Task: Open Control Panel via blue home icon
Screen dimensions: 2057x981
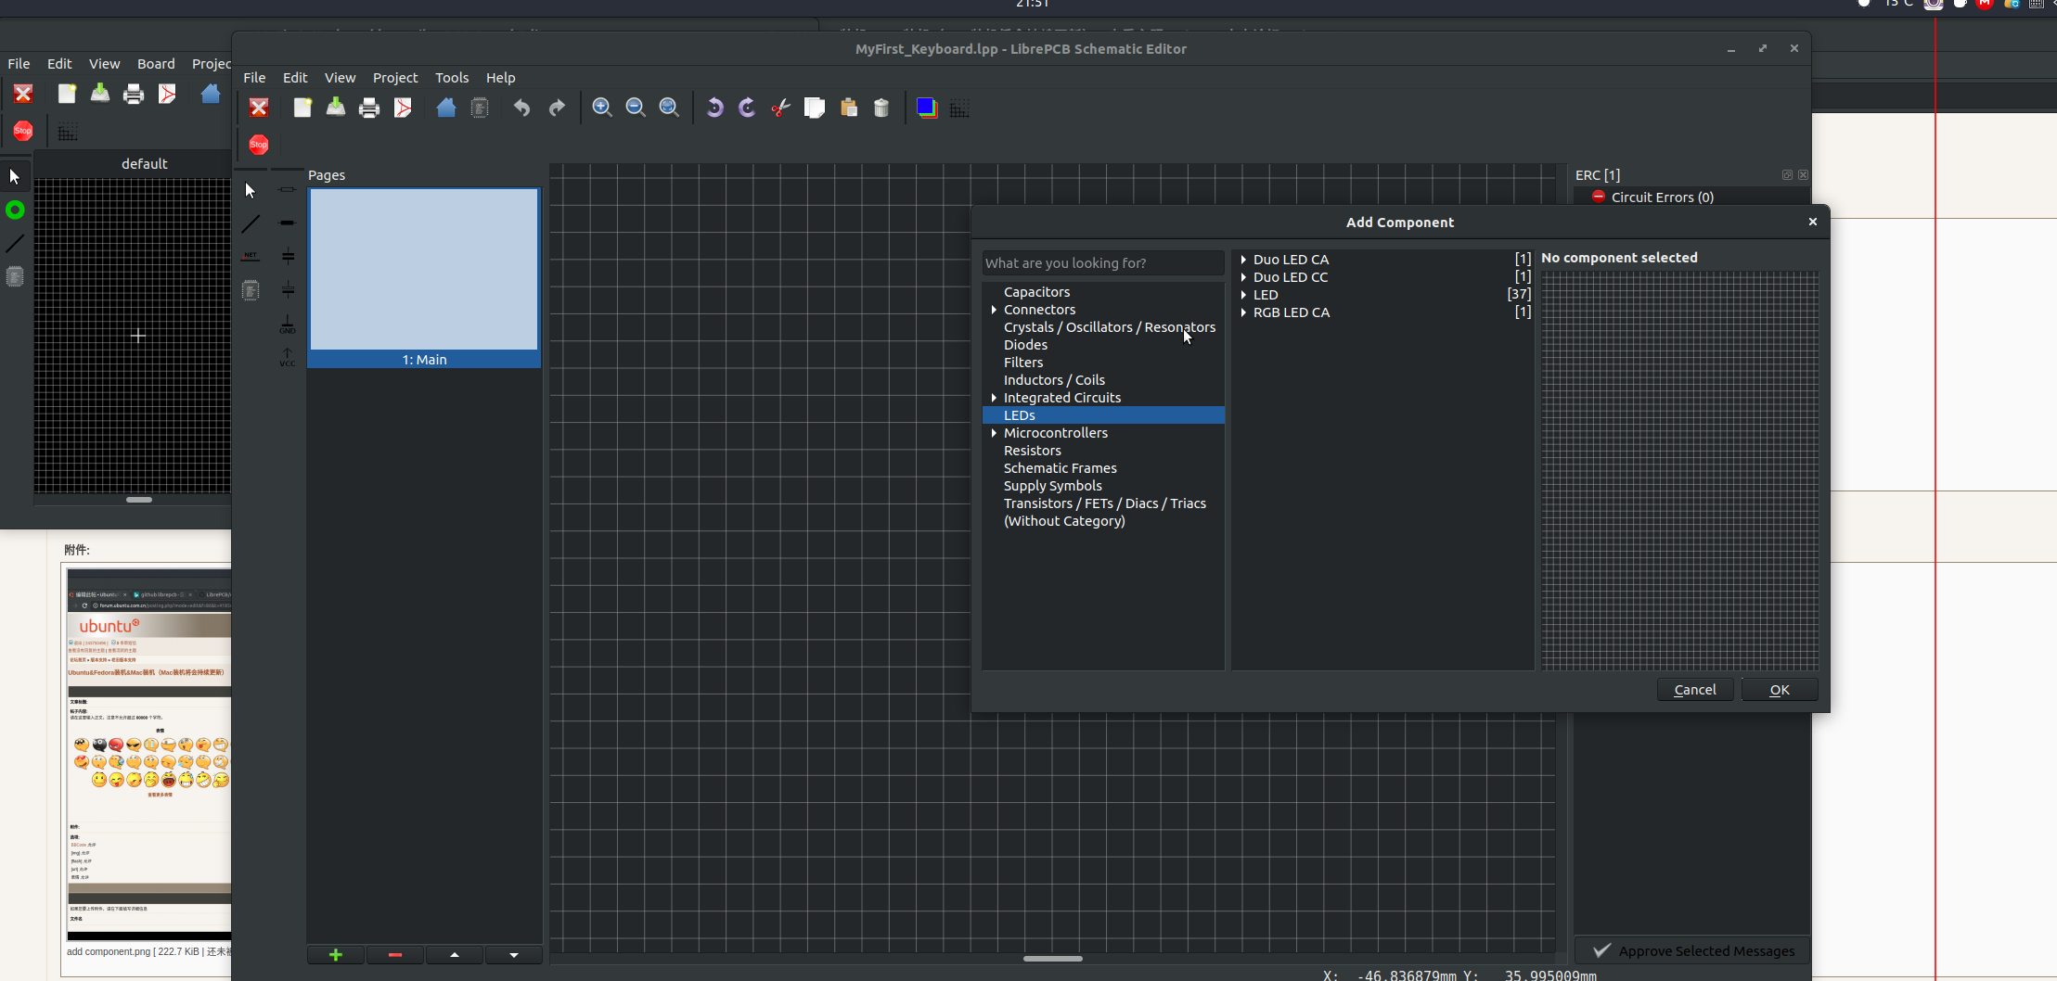Action: [x=446, y=108]
